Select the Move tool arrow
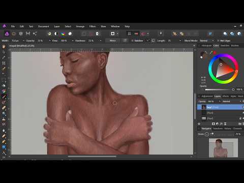Image resolution: width=244 pixels, height=183 pixels. (4, 52)
